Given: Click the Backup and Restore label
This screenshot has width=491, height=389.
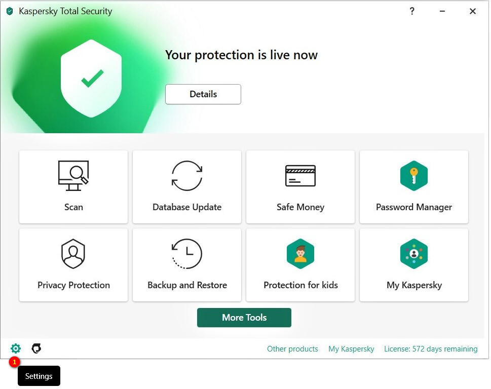Looking at the screenshot, I should pos(187,285).
